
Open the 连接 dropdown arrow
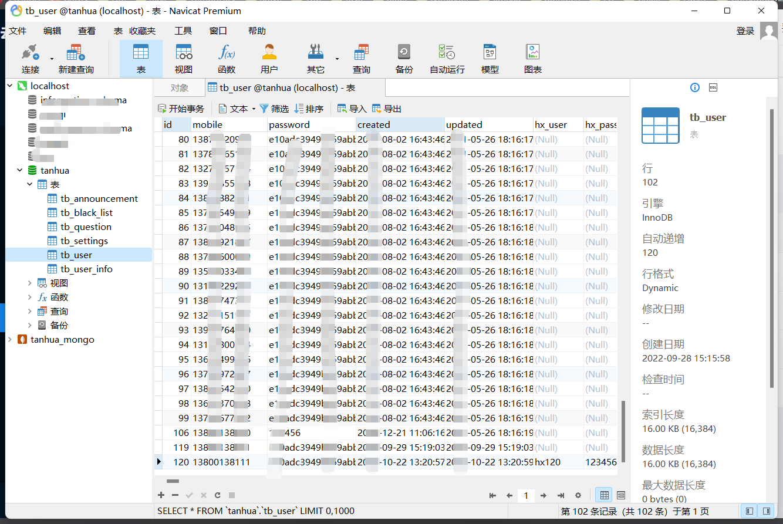(52, 59)
